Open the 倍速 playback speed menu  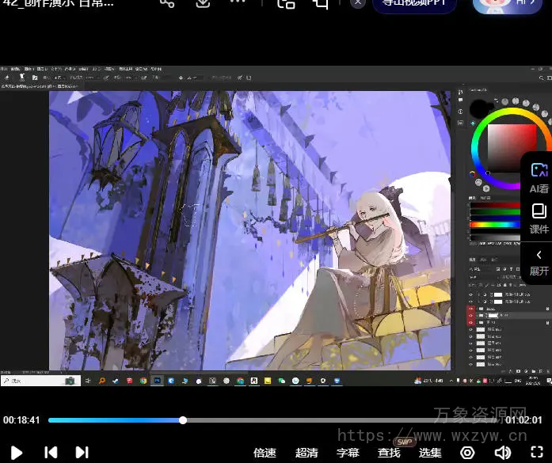(x=265, y=453)
